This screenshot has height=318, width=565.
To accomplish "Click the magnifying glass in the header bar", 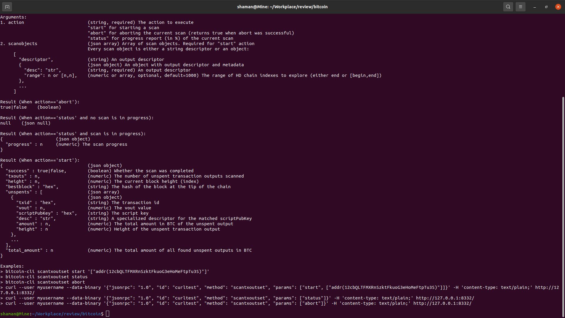I will [x=508, y=6].
